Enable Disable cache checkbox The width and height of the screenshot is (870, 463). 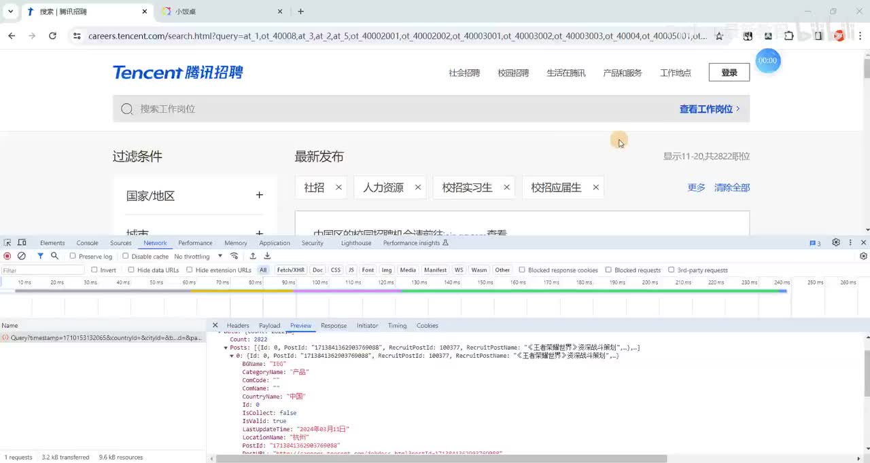tap(126, 256)
